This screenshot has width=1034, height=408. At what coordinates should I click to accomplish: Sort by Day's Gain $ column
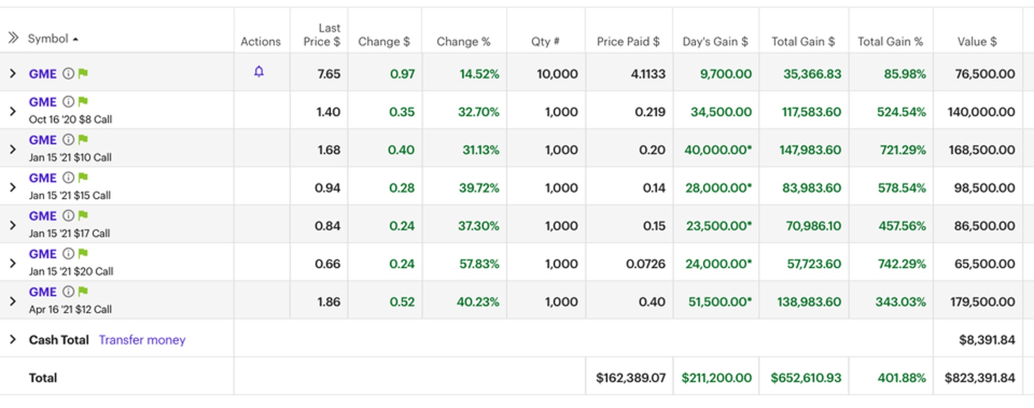715,41
